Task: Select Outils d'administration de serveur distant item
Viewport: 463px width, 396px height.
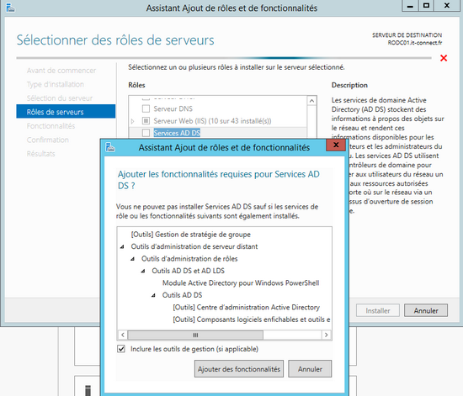Action: (x=194, y=246)
